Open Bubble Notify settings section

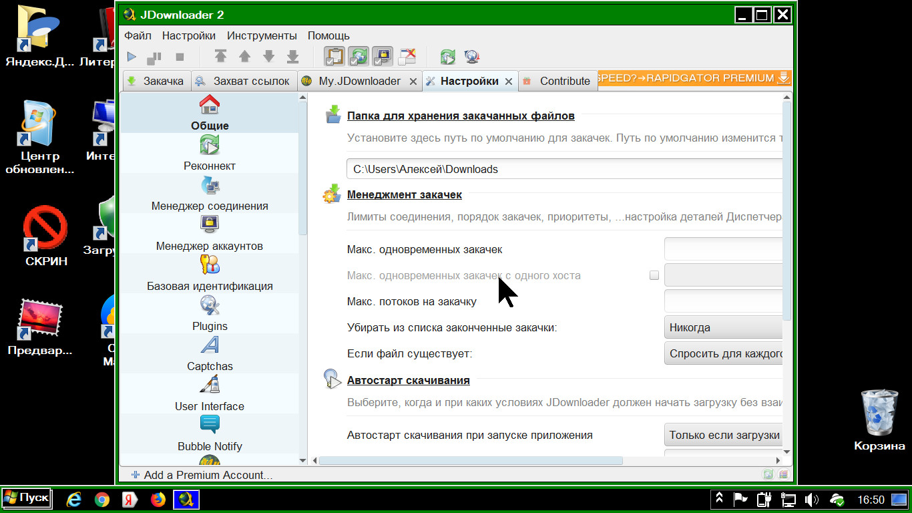pos(210,433)
